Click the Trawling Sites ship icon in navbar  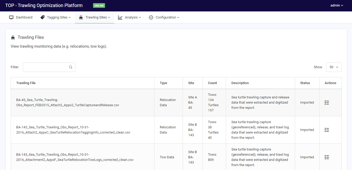point(81,17)
